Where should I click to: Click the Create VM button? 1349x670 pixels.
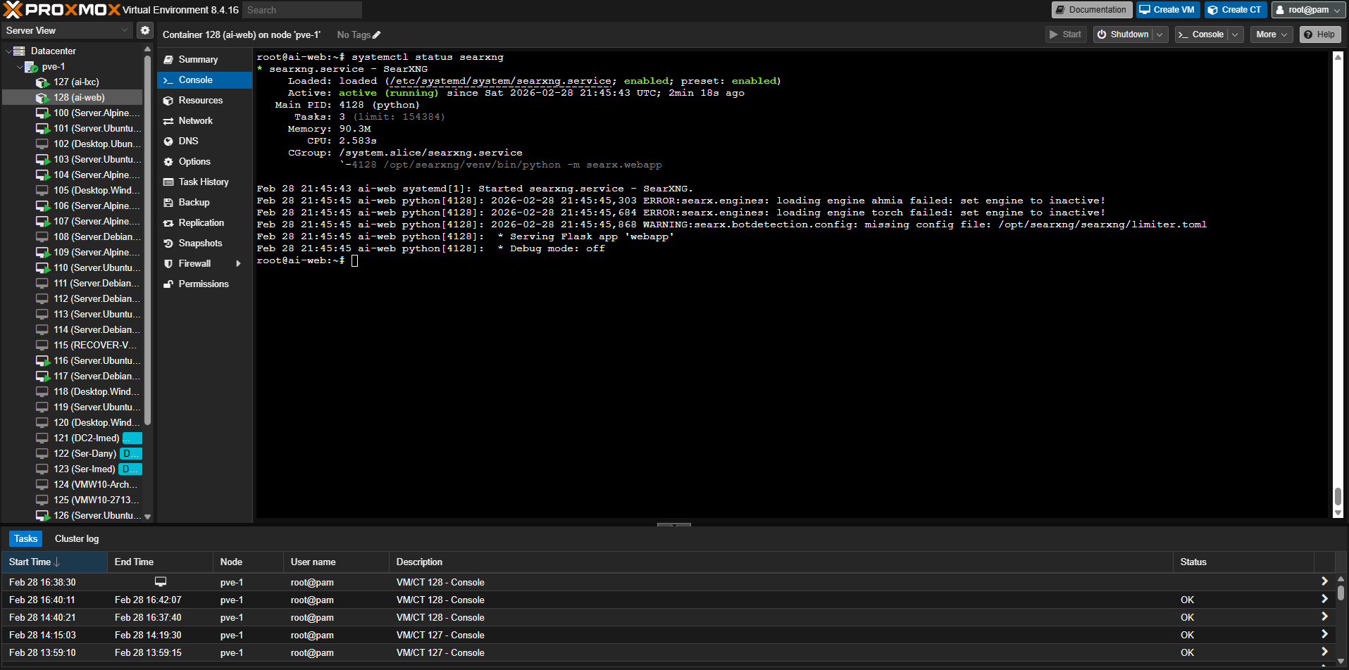click(1167, 10)
